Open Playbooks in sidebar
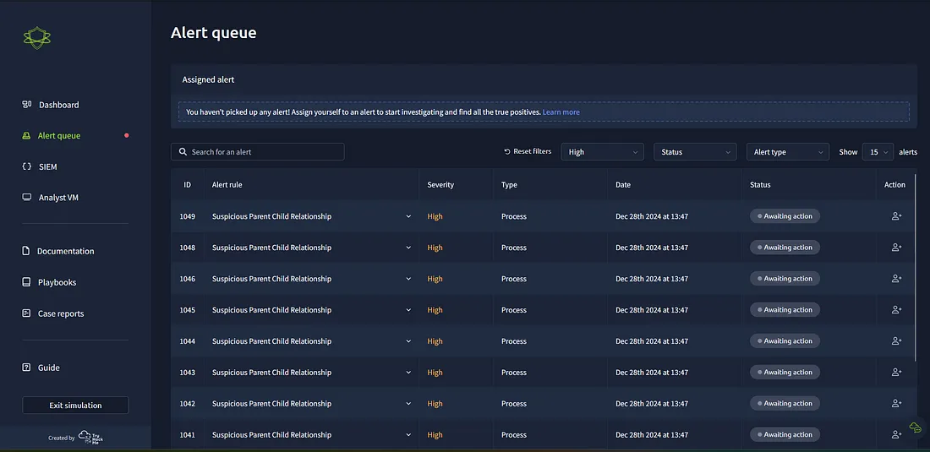This screenshot has width=930, height=452. tap(57, 282)
